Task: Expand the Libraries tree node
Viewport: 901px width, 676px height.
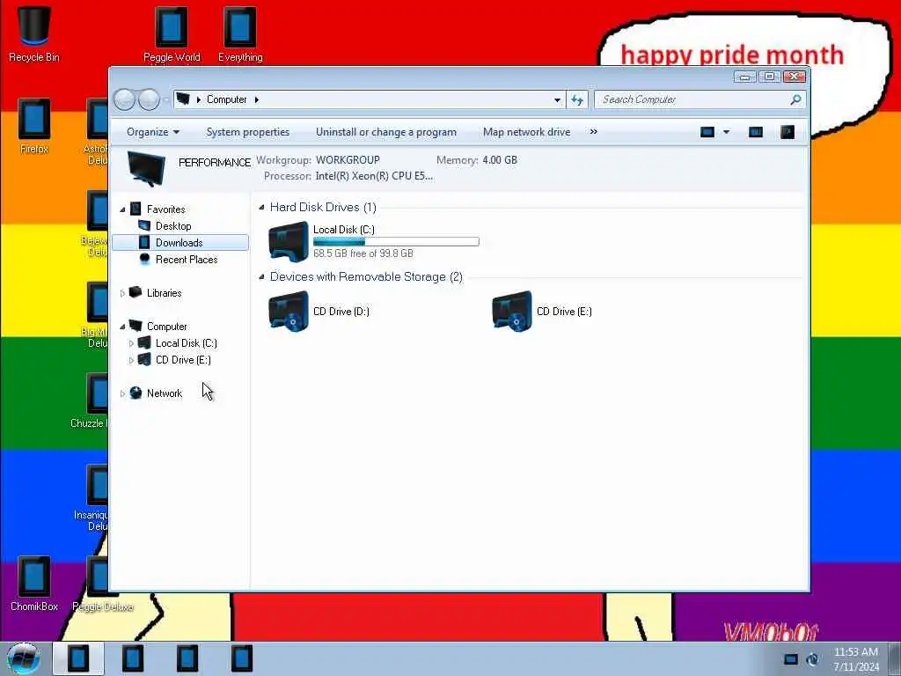Action: tap(122, 293)
